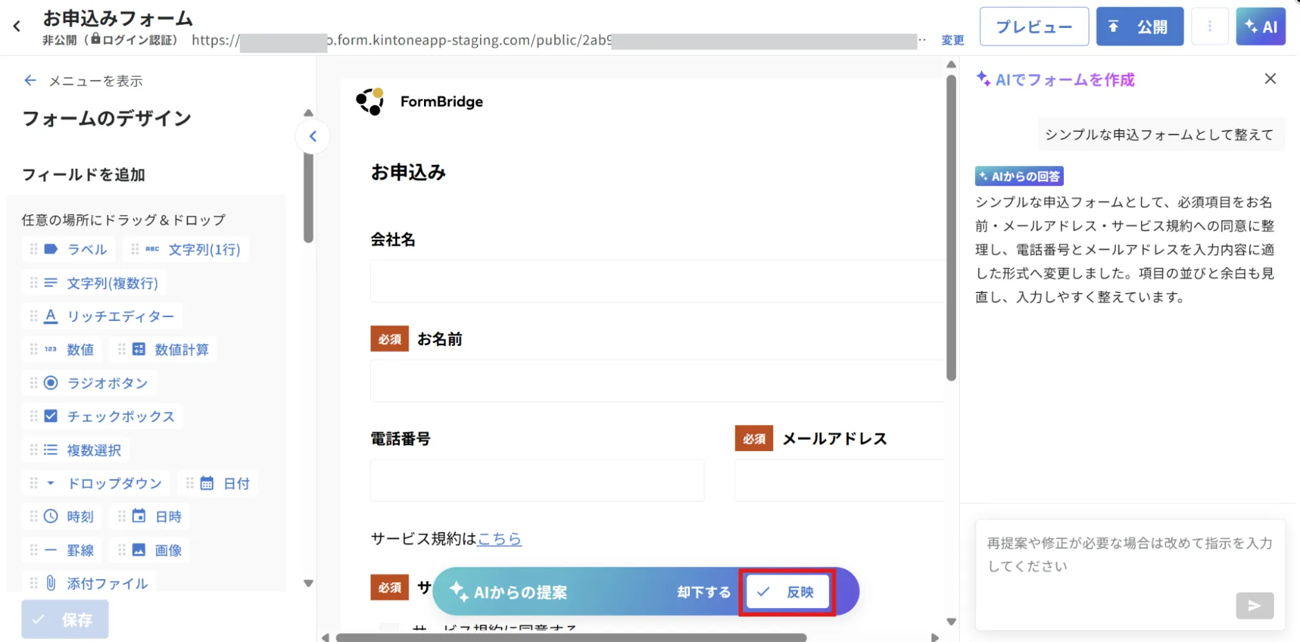
Task: Apply AI suggestion with 反映 button
Action: pyautogui.click(x=787, y=592)
